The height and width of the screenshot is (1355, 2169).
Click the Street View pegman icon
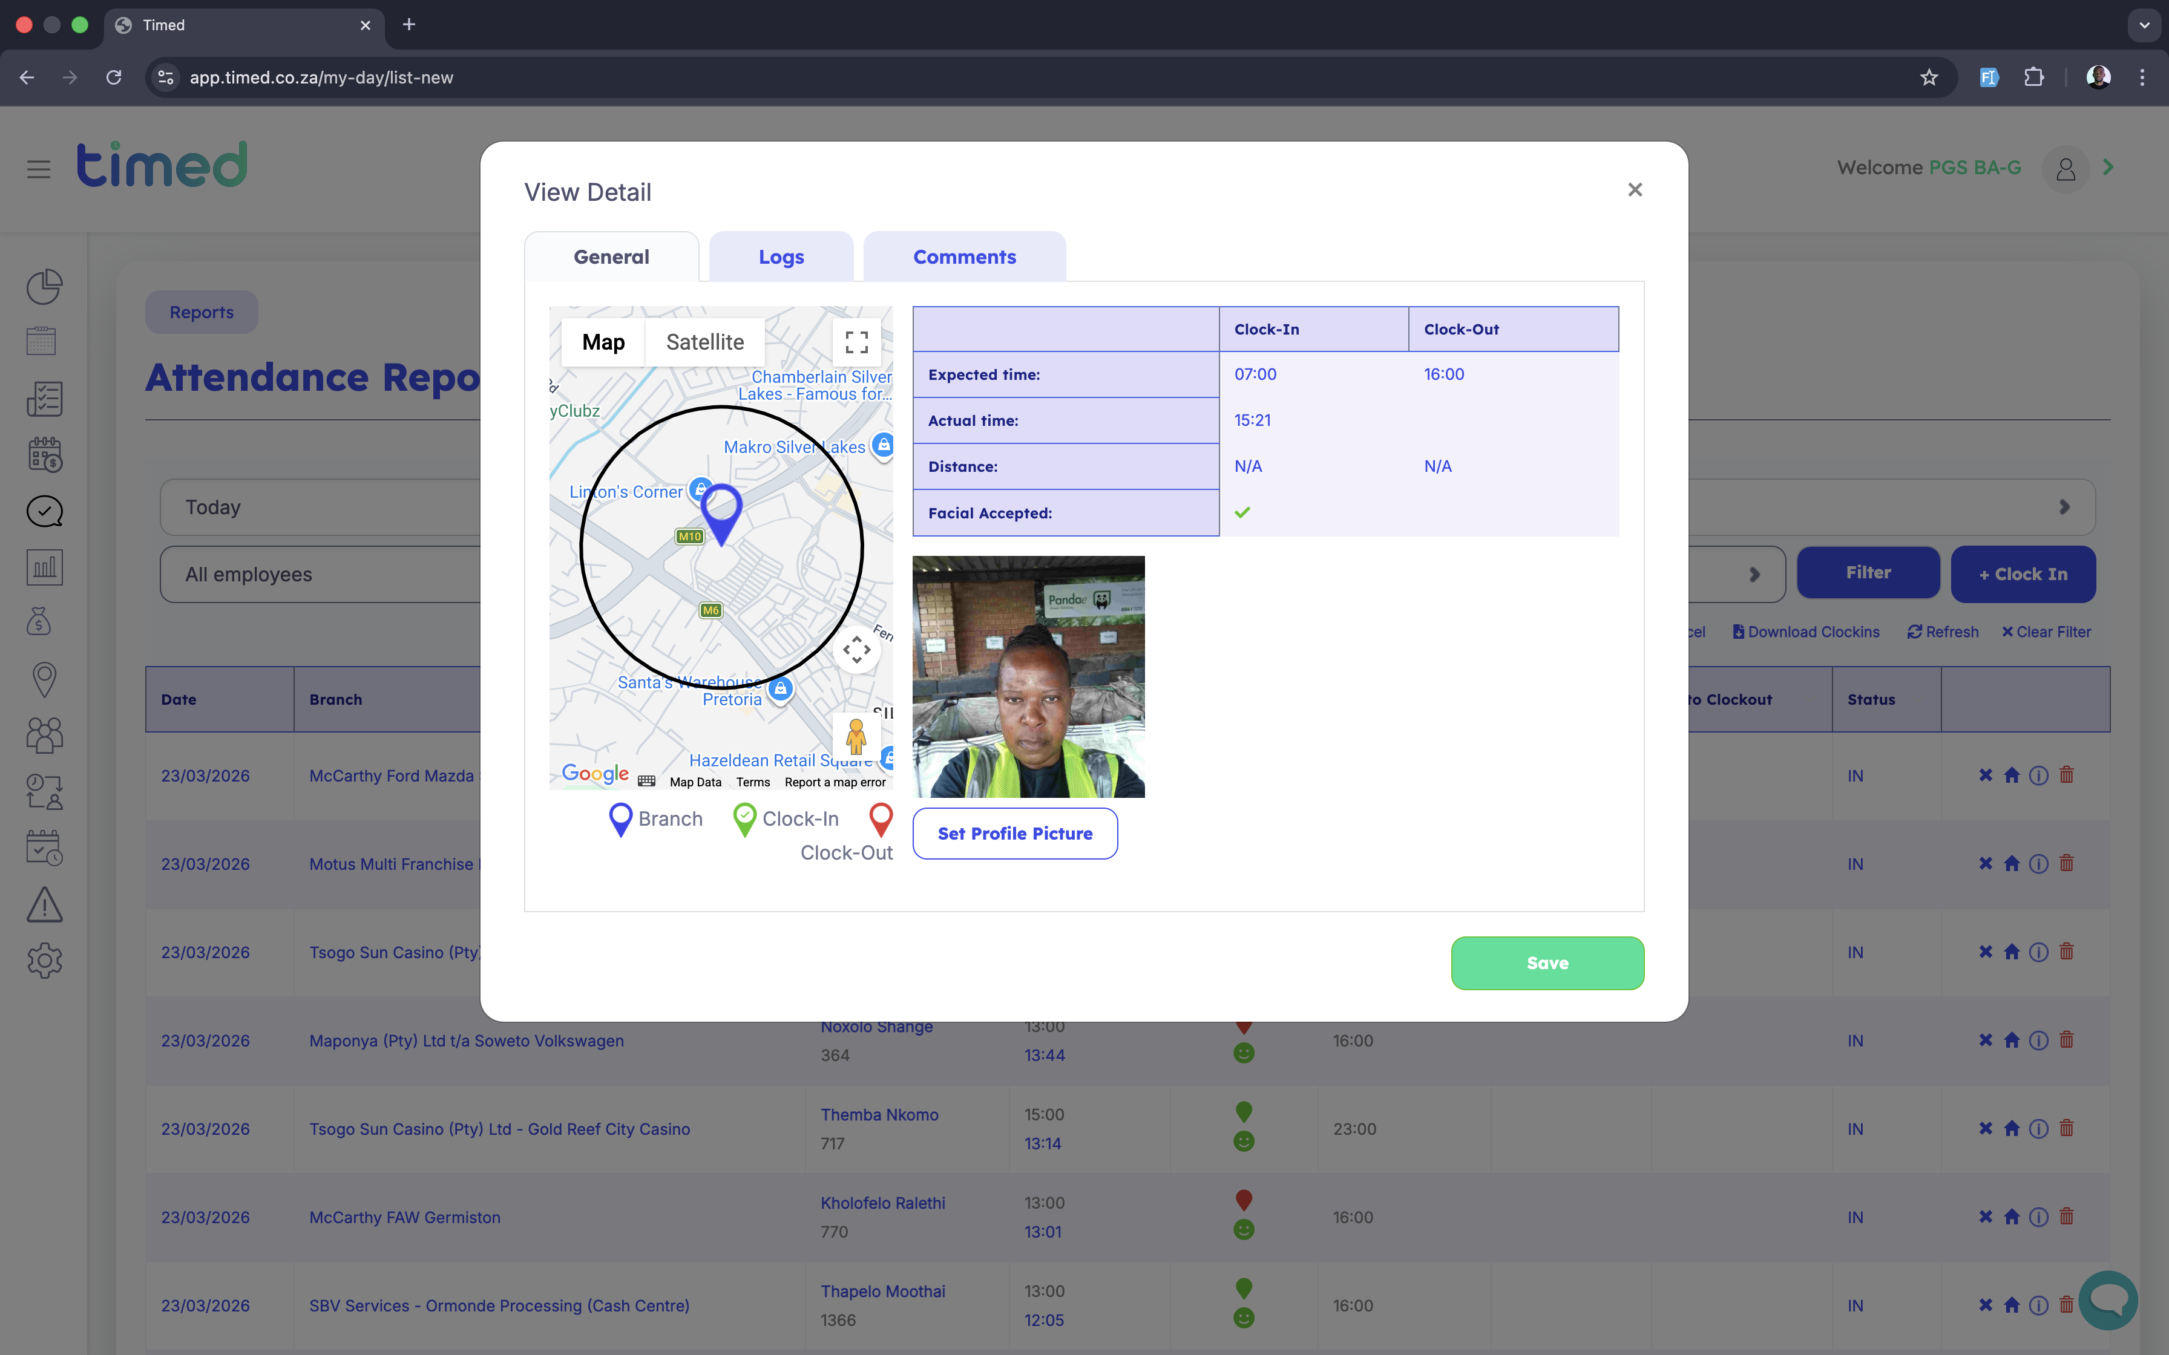point(856,737)
